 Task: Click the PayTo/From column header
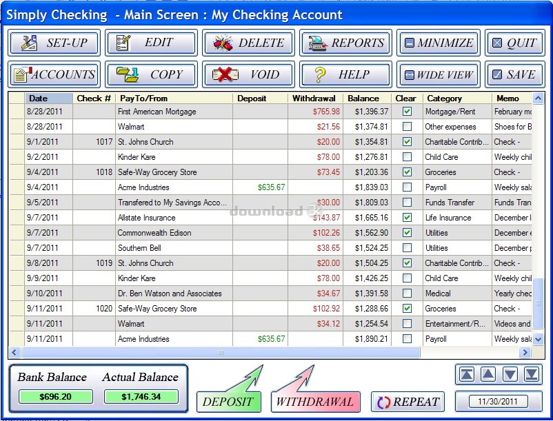point(174,99)
